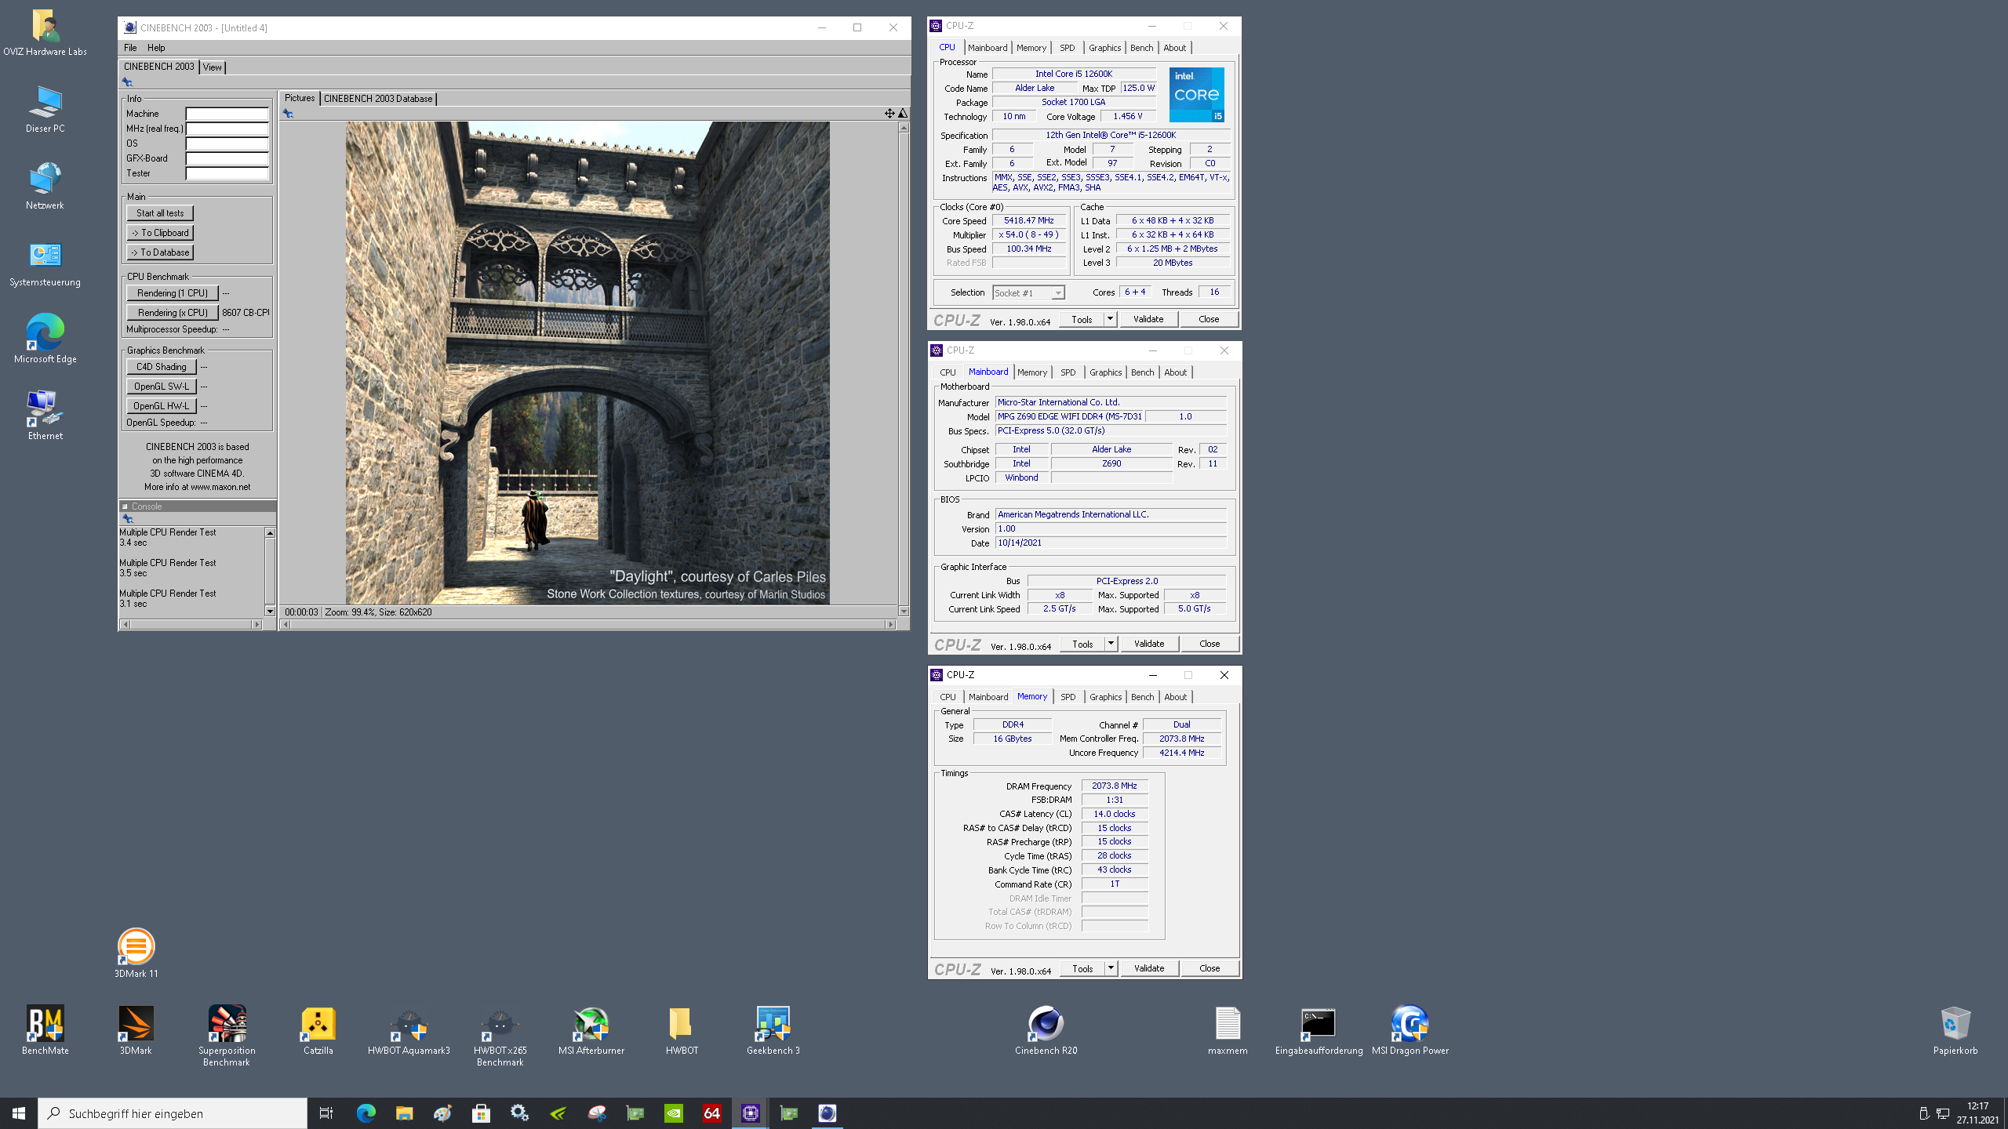The height and width of the screenshot is (1129, 2008).
Task: Launch 3DMark 11 desktop shortcut
Action: tap(136, 953)
